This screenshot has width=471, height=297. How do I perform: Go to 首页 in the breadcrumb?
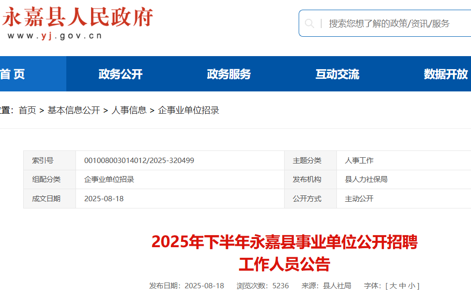coord(27,110)
